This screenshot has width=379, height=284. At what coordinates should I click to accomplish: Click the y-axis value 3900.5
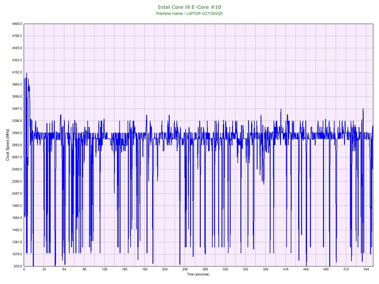[17, 85]
